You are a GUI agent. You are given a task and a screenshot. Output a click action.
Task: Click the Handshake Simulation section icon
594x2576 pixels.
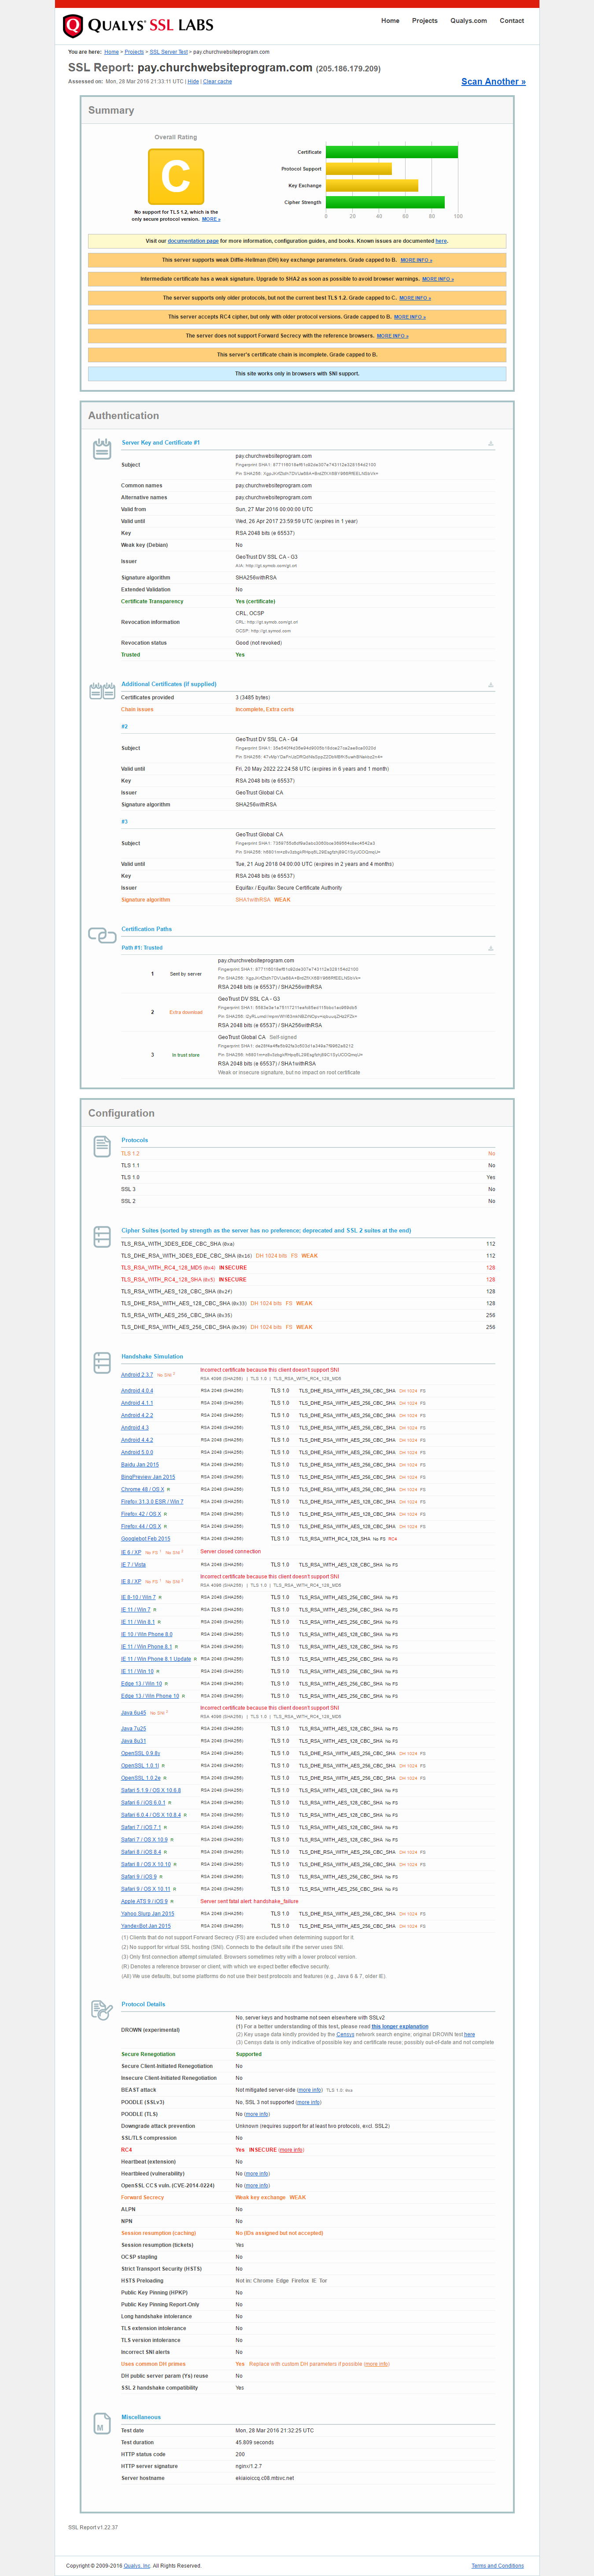pos(102,1363)
